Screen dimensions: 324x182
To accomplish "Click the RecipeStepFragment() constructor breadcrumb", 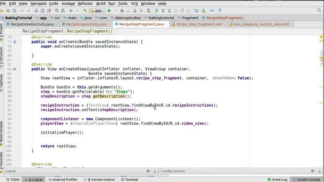I will 90,31.
